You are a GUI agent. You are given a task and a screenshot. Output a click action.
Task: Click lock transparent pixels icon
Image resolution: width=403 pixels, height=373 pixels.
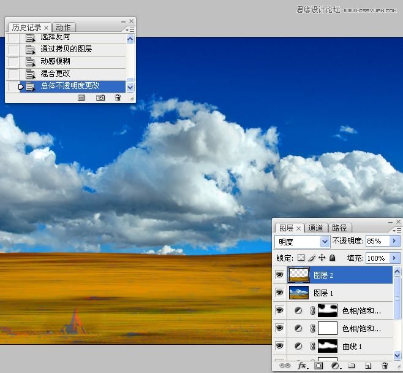point(301,258)
